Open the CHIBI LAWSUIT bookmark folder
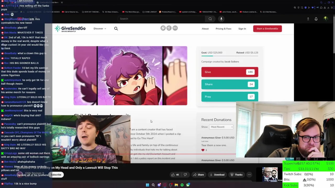Viewport: 335px width, 188px height. (x=150, y=12)
